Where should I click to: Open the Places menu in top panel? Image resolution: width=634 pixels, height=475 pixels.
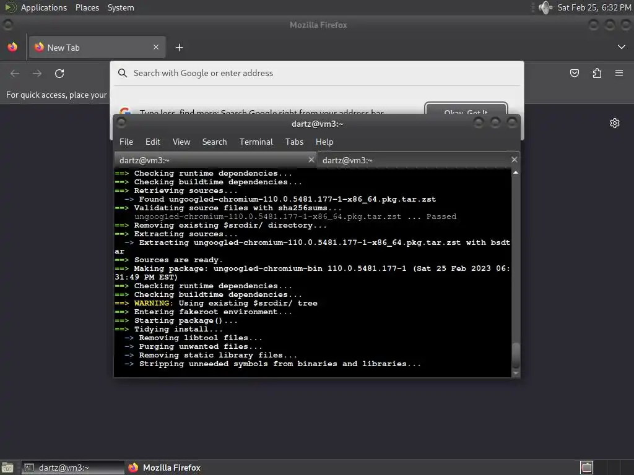tap(87, 7)
